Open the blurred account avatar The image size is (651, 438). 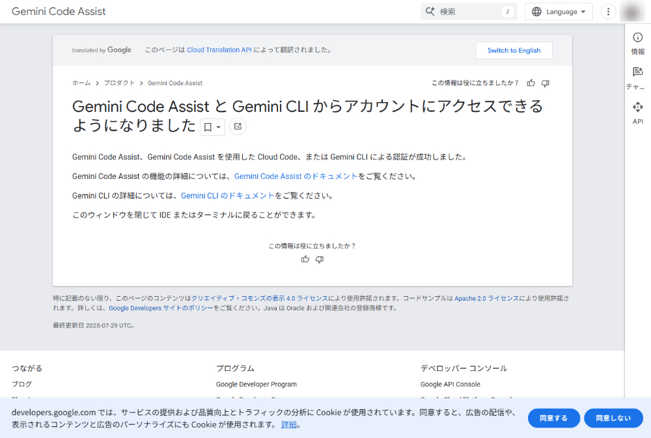[x=632, y=12]
